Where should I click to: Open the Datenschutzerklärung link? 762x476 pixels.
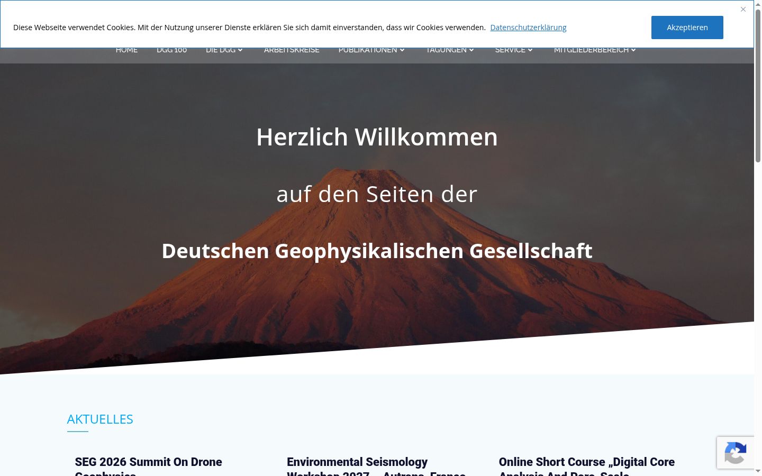click(x=528, y=28)
